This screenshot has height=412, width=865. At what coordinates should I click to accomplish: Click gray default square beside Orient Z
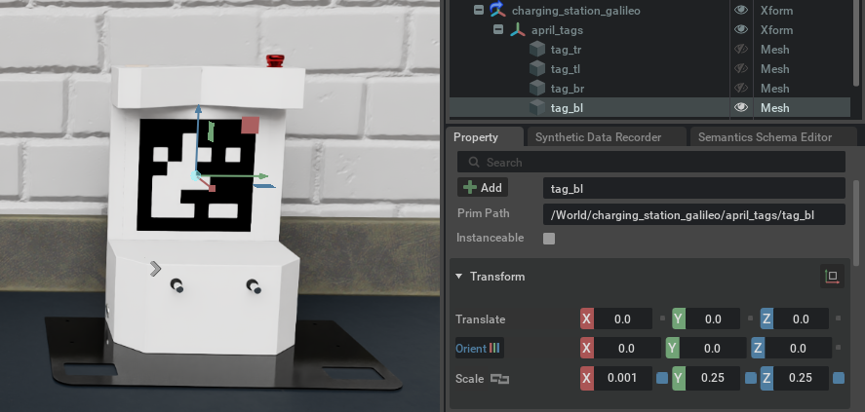(x=839, y=348)
